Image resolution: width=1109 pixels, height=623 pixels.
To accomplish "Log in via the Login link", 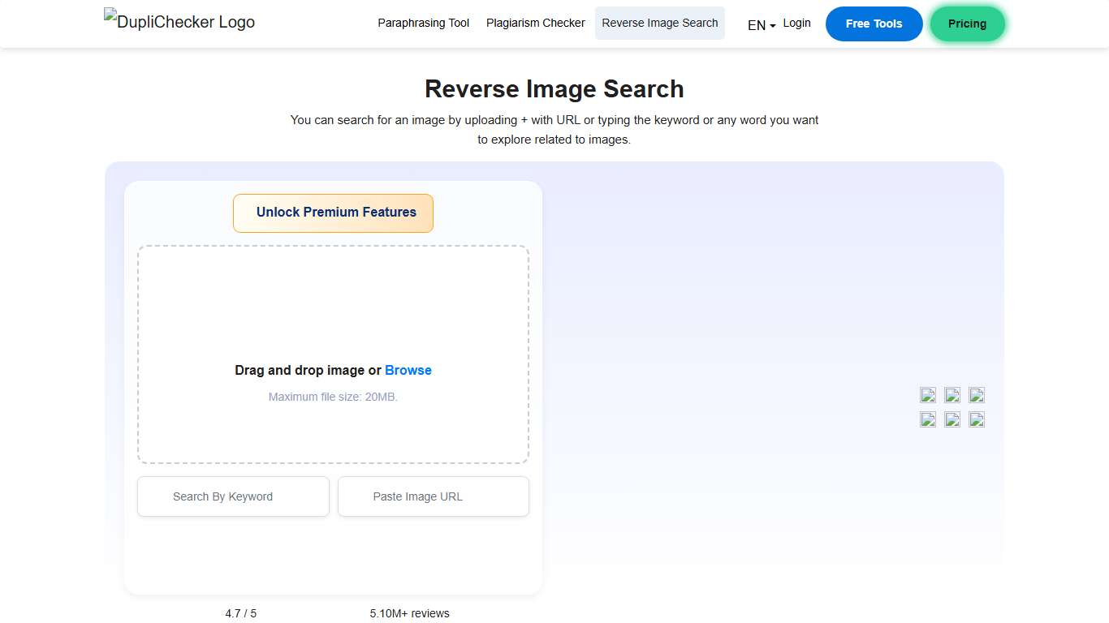I will (796, 23).
